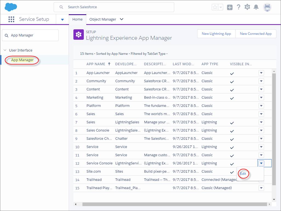Click the App Name sort arrow
The height and width of the screenshot is (211, 281).
tap(109, 64)
